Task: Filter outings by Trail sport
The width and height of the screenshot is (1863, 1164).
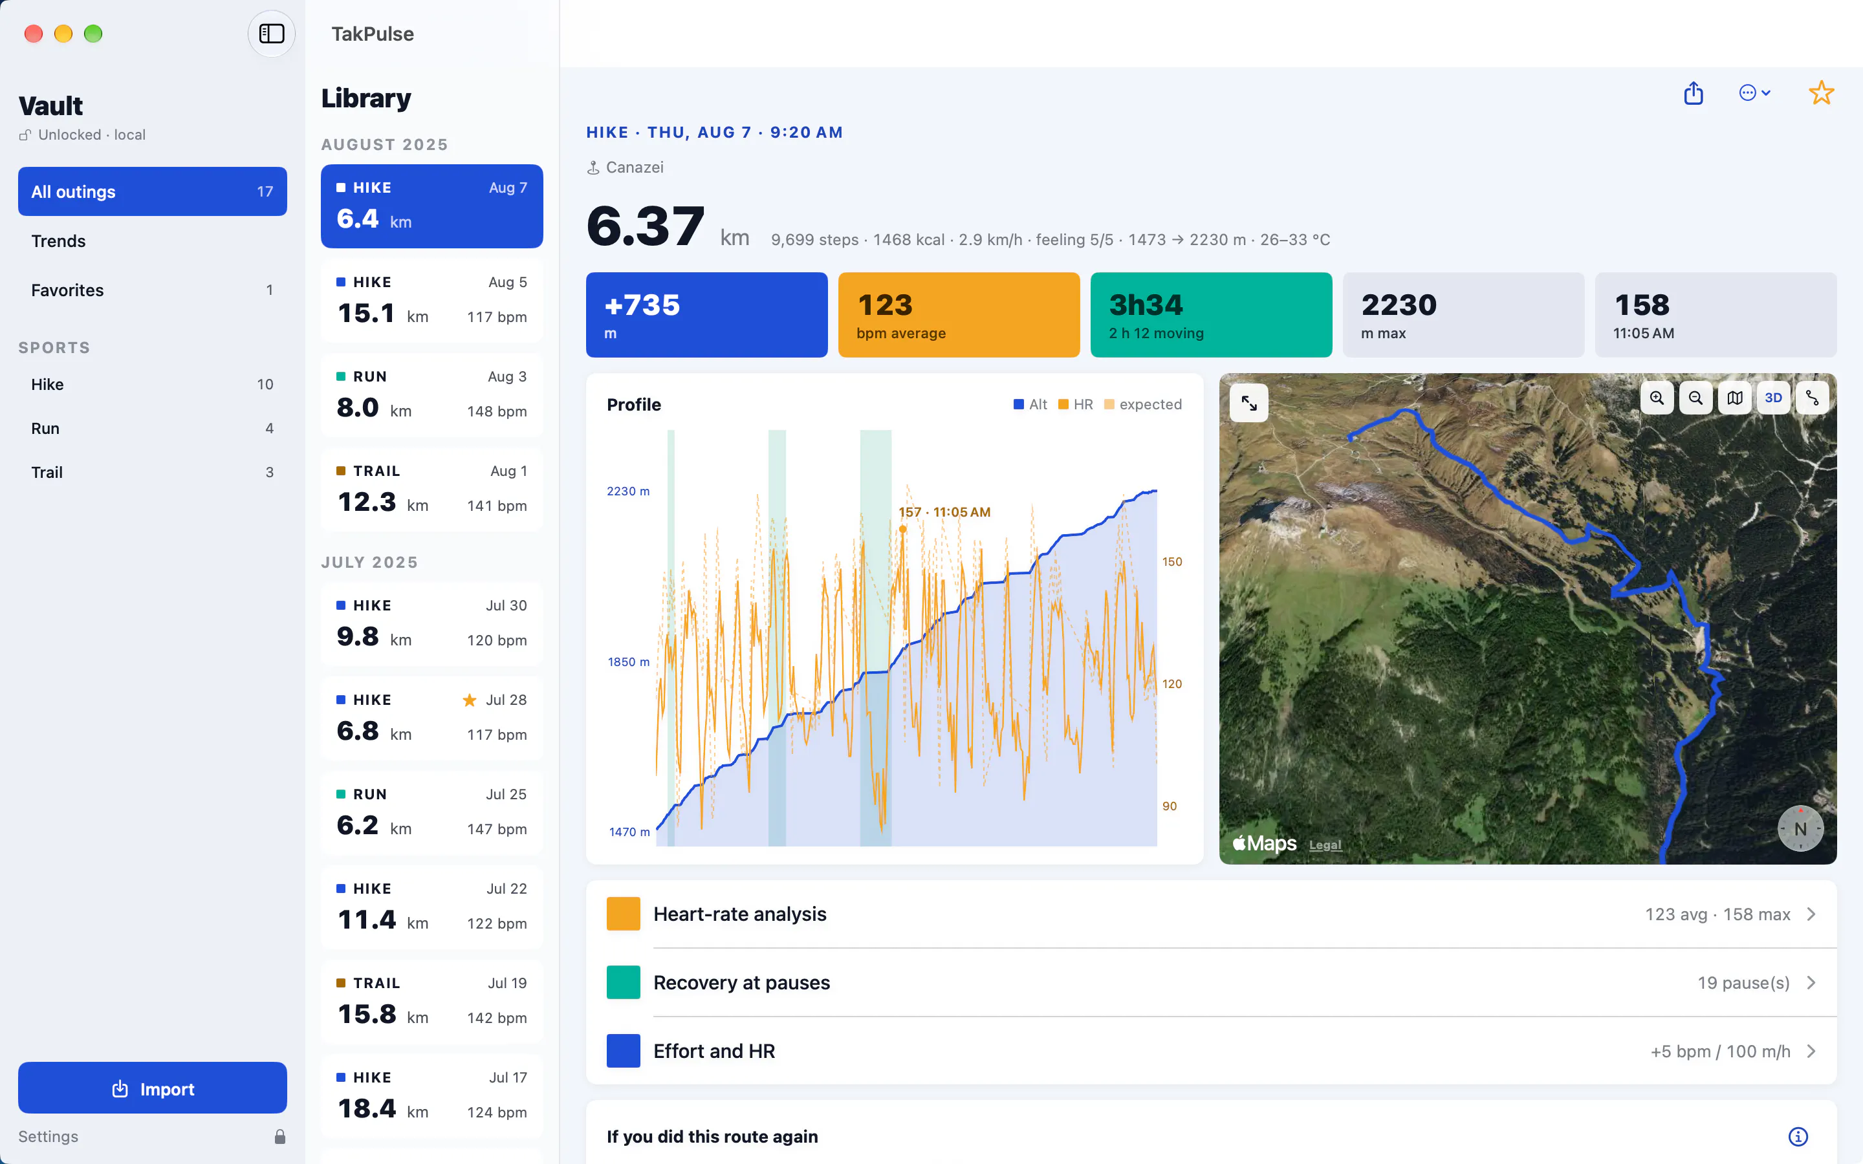Action: click(x=153, y=472)
